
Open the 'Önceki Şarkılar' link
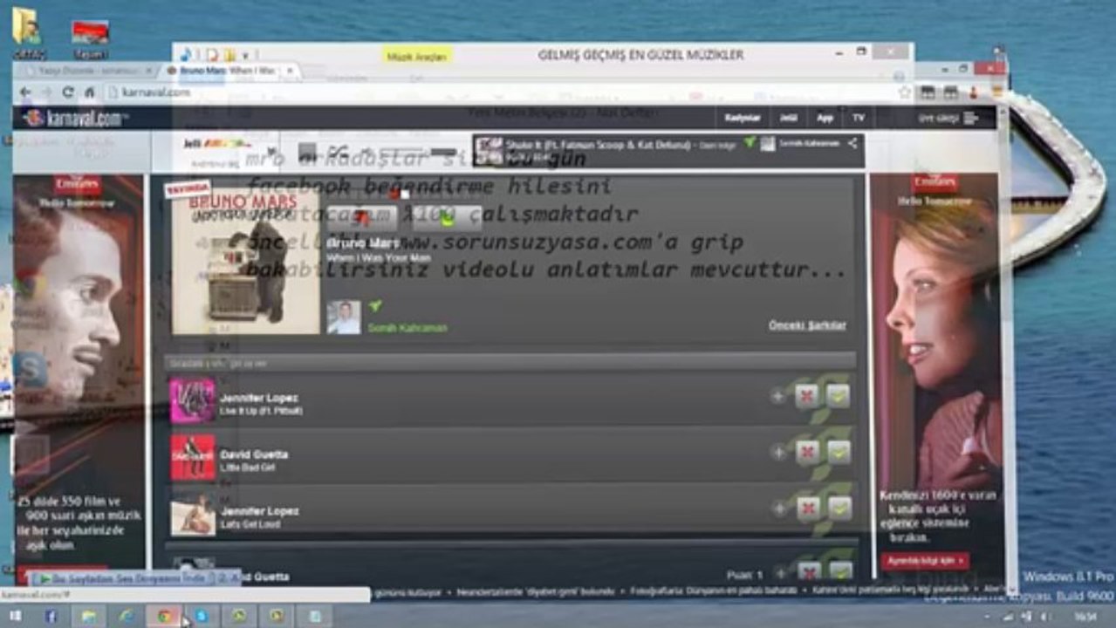tap(807, 325)
